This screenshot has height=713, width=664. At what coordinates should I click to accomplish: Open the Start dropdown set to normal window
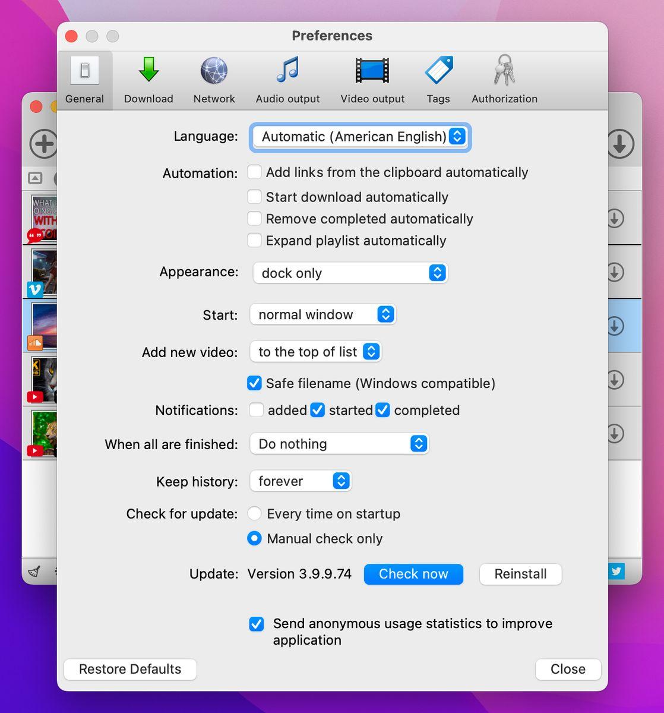click(x=322, y=314)
